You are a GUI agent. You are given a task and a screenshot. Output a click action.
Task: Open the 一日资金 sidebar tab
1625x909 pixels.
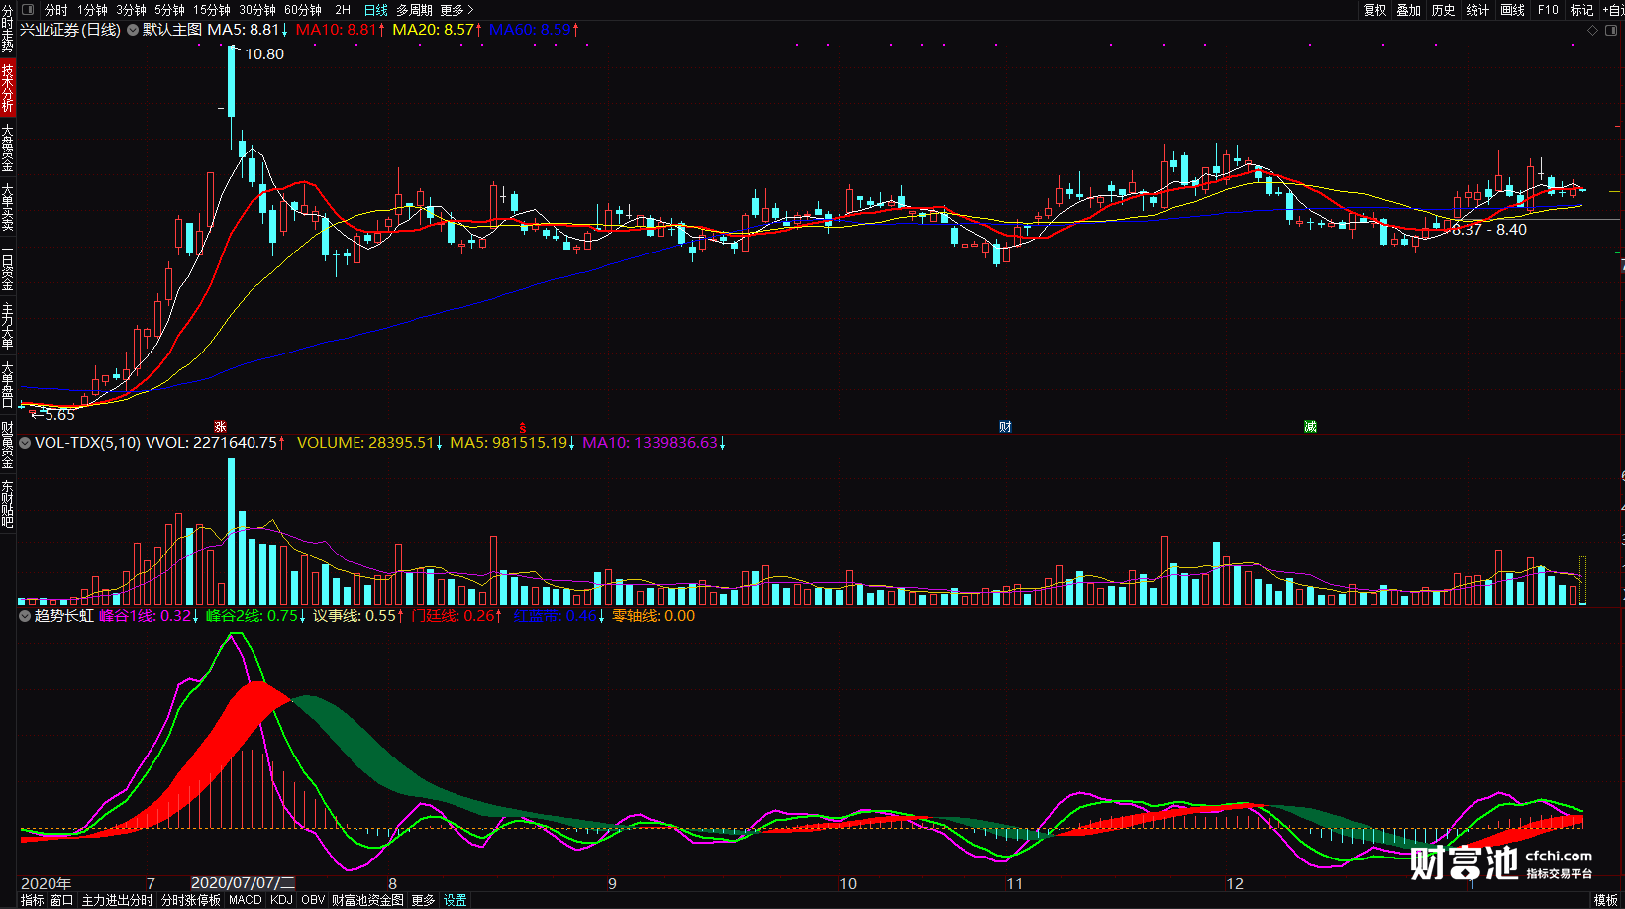pyautogui.click(x=8, y=268)
